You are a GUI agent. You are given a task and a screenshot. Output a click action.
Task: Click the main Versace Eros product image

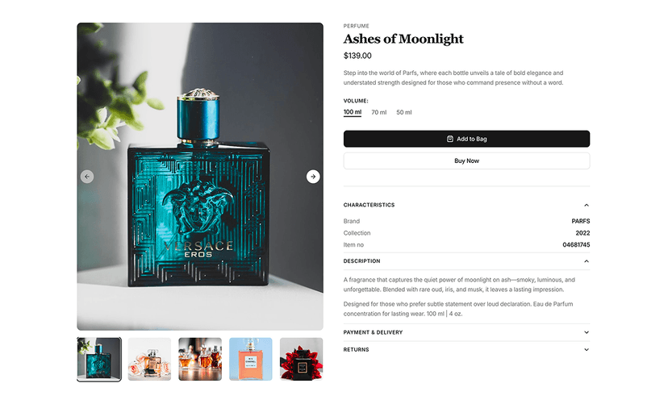tap(200, 177)
